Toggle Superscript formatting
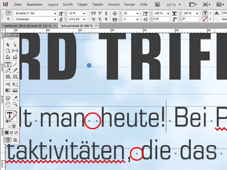Screen dimensions: 227x170 click(100, 13)
